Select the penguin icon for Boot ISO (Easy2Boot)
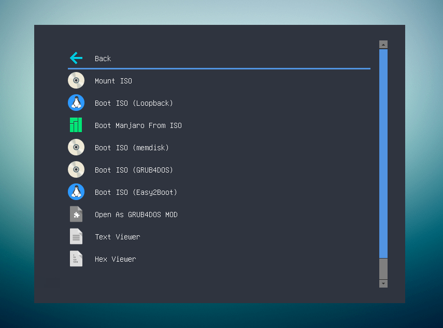 76,192
